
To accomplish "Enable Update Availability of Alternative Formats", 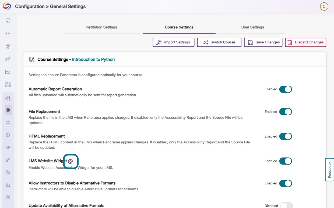I will click(x=287, y=206).
